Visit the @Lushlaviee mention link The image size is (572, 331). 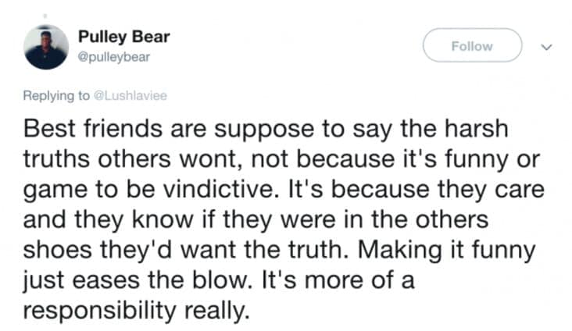pyautogui.click(x=130, y=95)
